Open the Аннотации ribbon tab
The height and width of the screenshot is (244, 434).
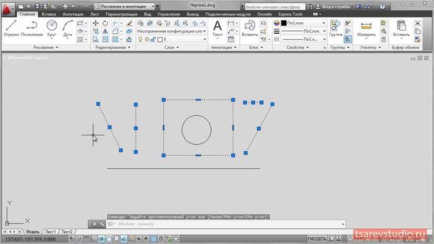73,14
